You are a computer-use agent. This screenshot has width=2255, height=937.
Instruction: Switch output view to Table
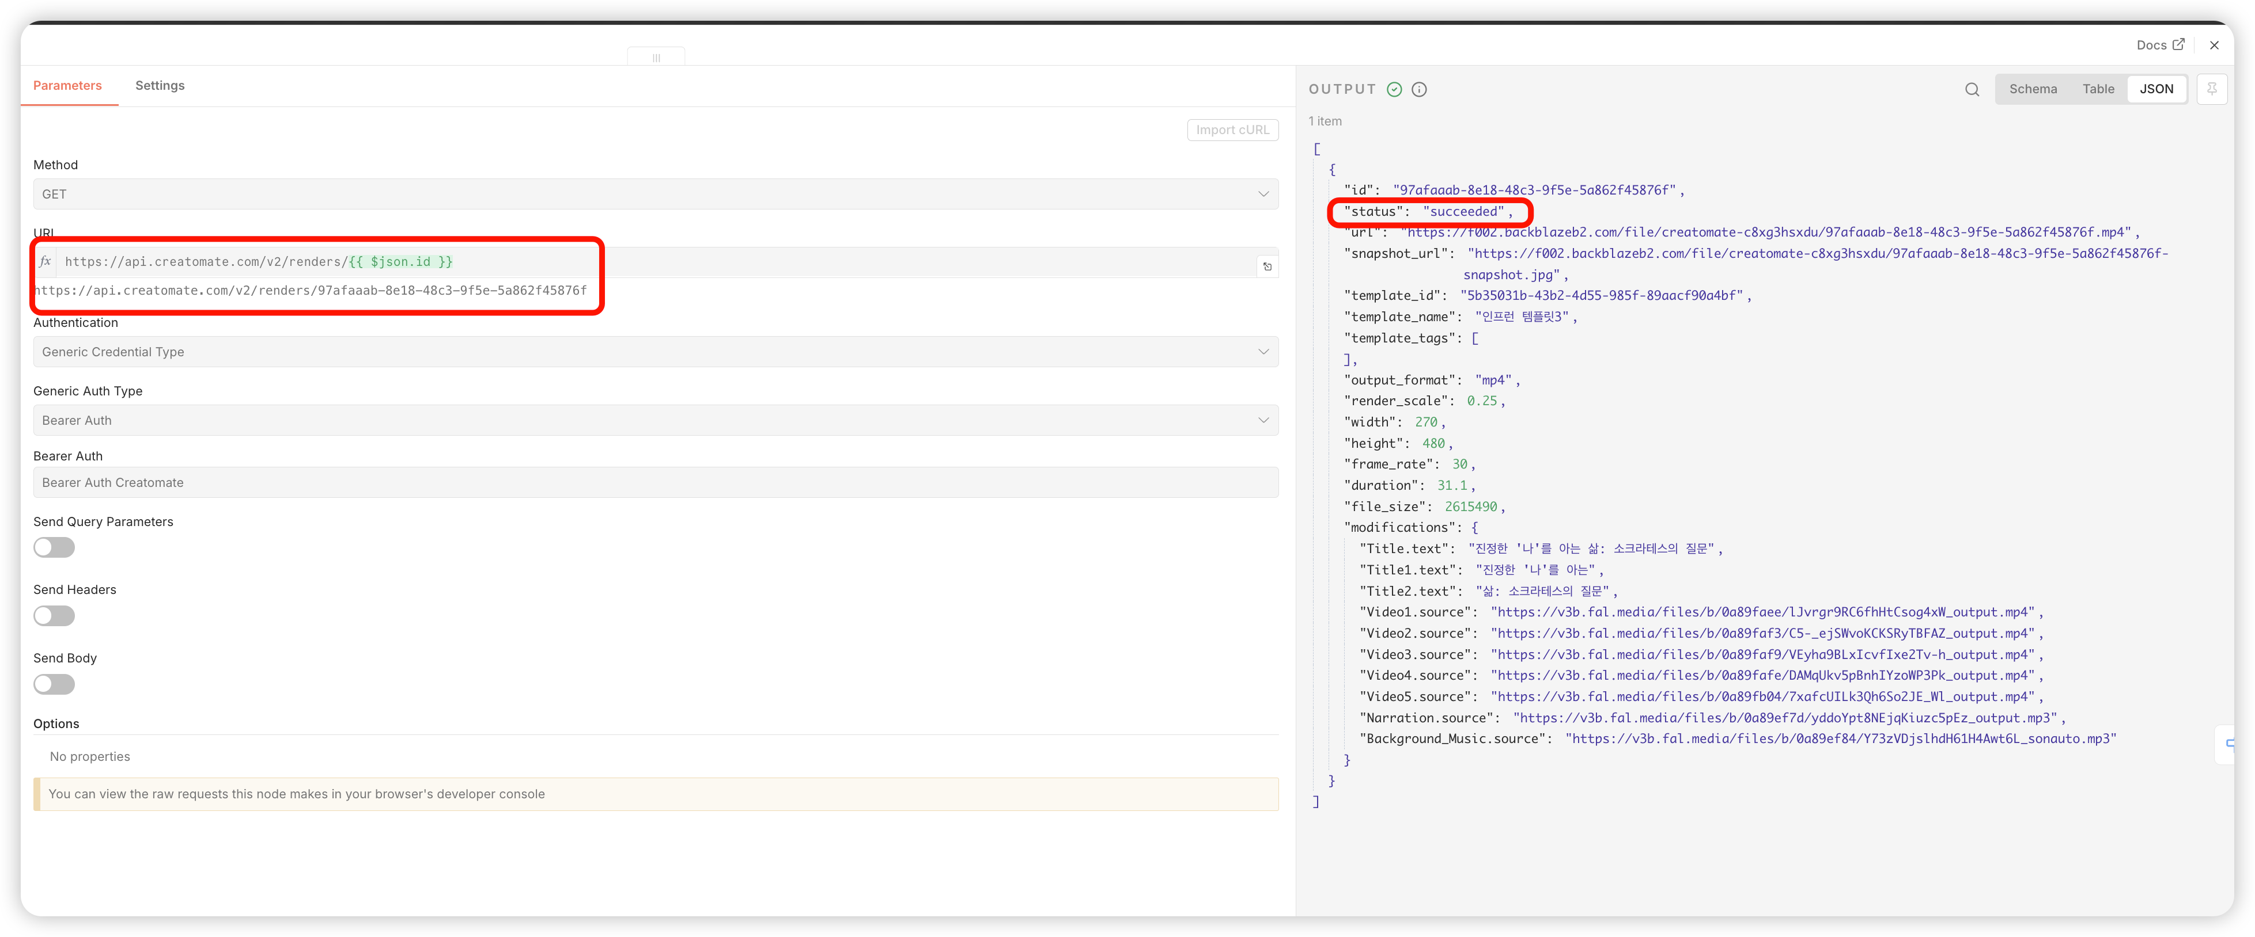2098,89
